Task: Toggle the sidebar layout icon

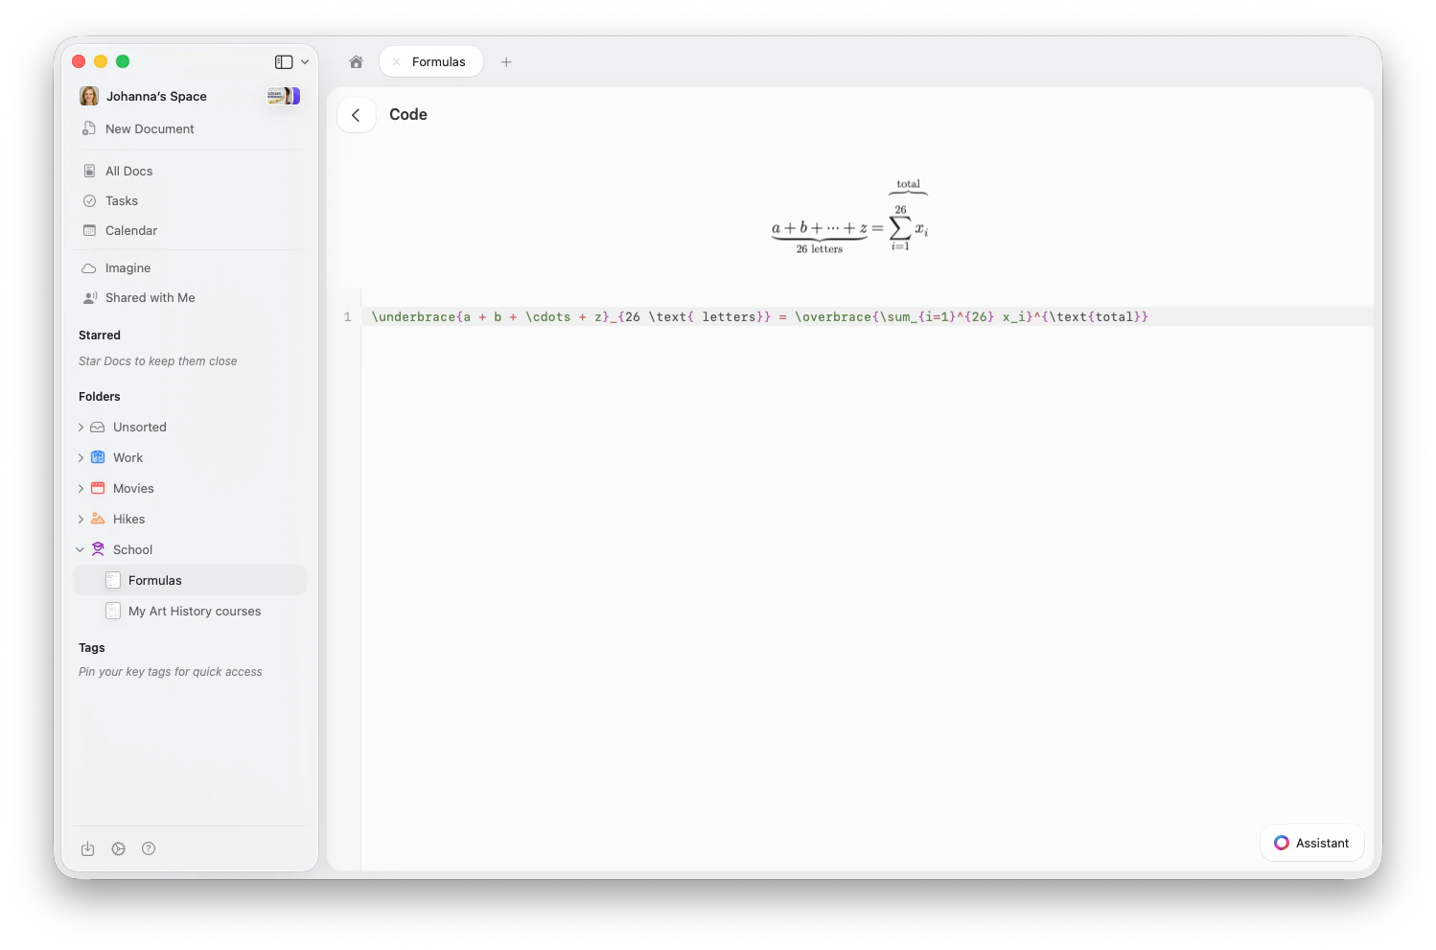Action: pos(284,61)
